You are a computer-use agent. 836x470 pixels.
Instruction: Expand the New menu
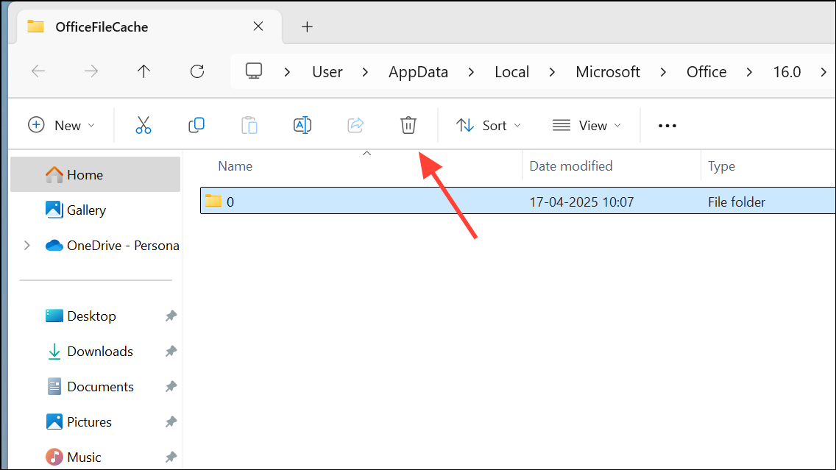[x=62, y=125]
